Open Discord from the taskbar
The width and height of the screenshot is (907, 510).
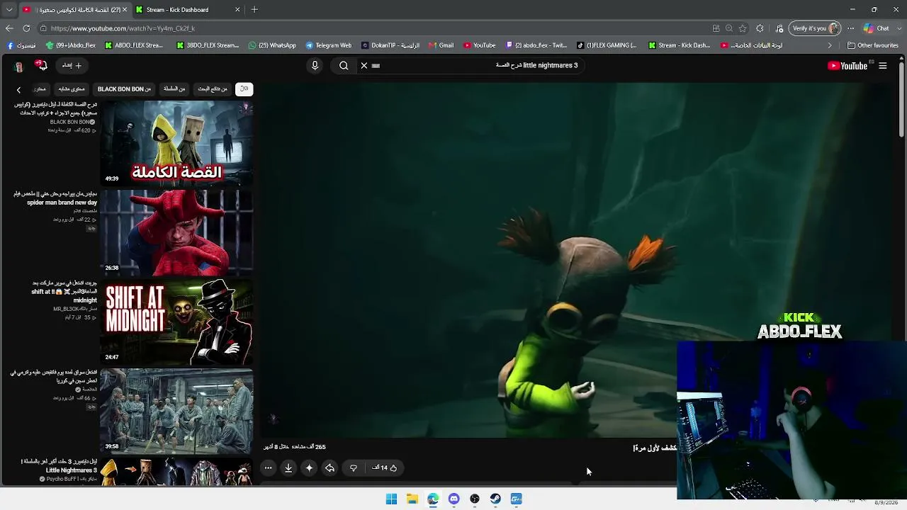tap(453, 499)
